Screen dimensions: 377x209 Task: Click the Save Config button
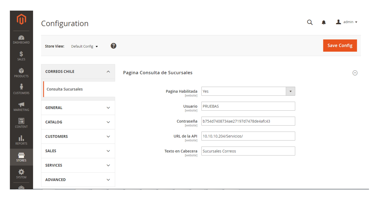(340, 46)
